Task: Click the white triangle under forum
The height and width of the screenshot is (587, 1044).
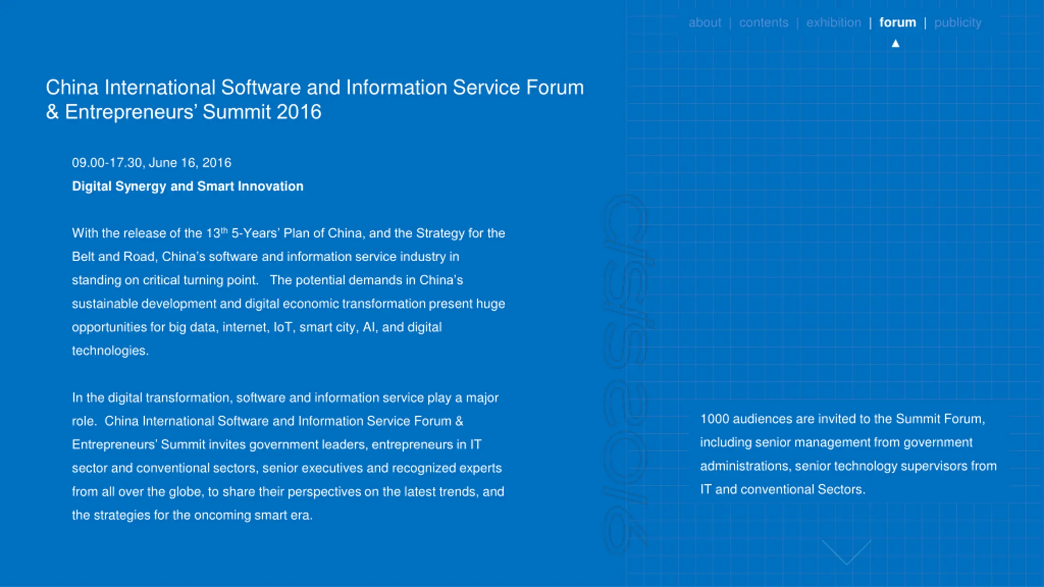Action: point(896,43)
